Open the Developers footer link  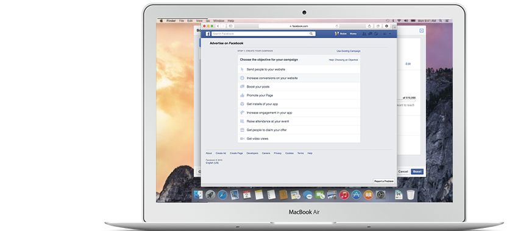(252, 153)
